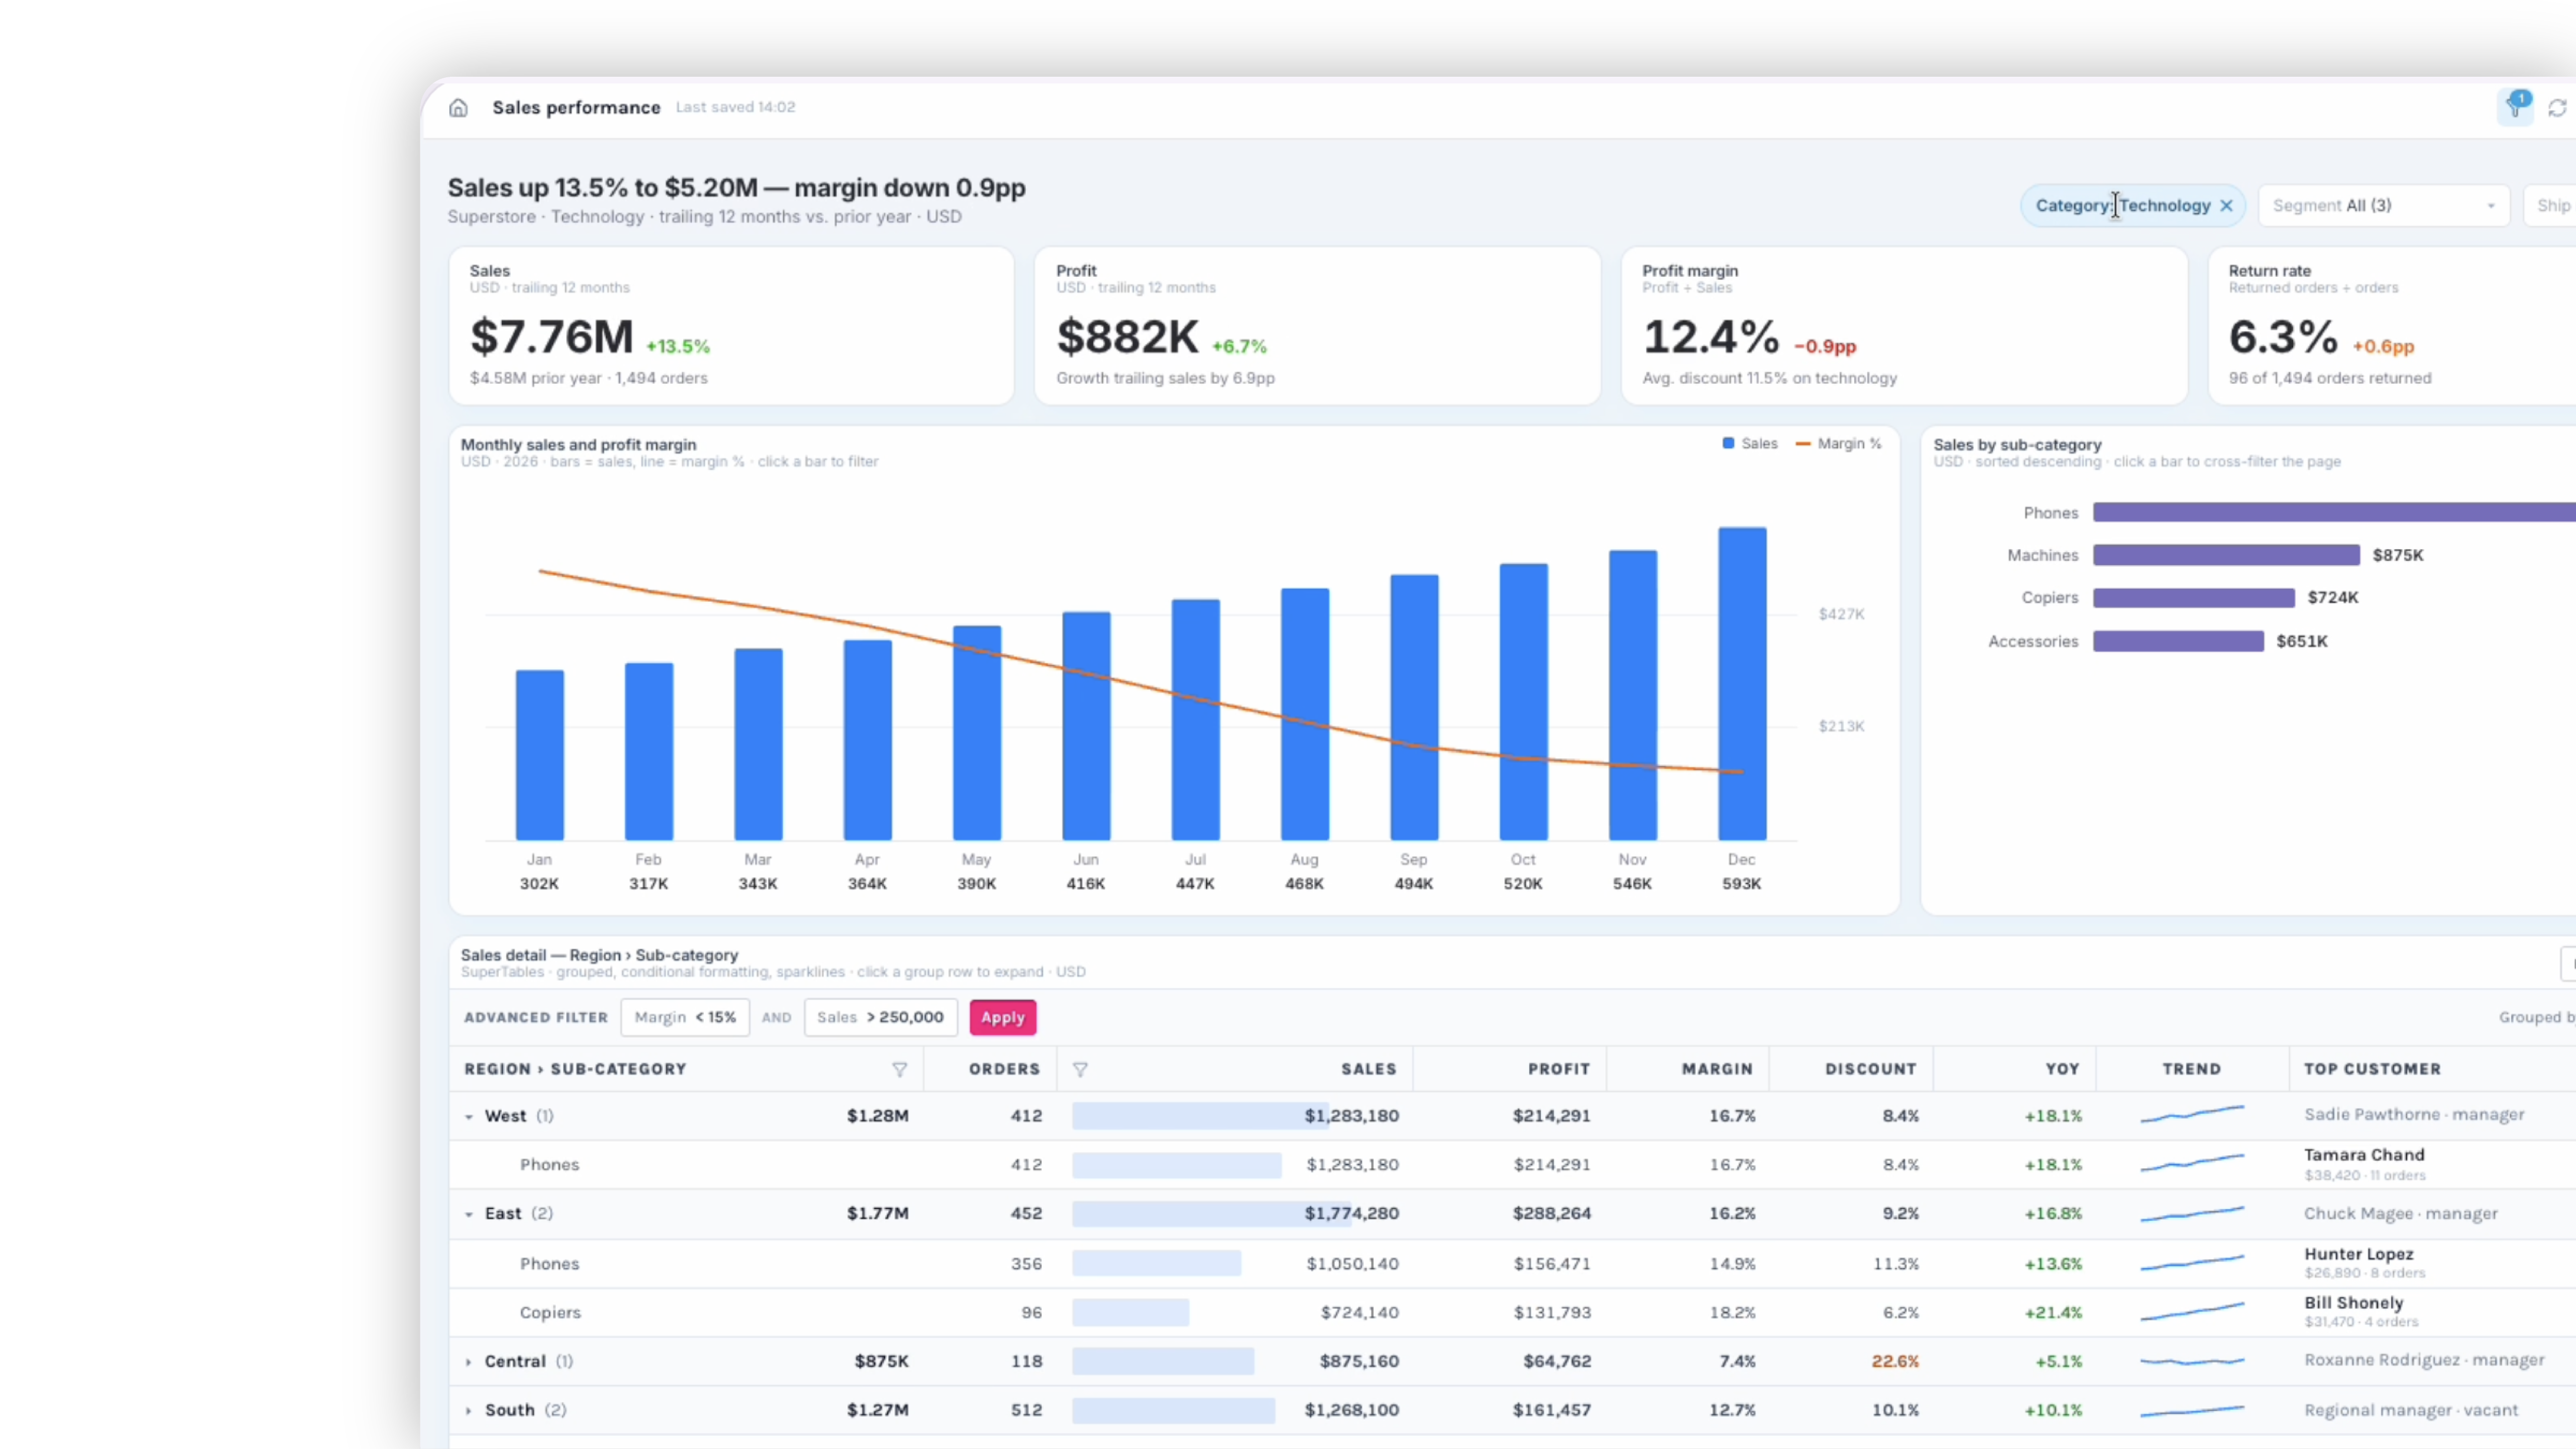Click the Central discount 22.6% cell
This screenshot has height=1449, width=2576.
tap(1895, 1362)
